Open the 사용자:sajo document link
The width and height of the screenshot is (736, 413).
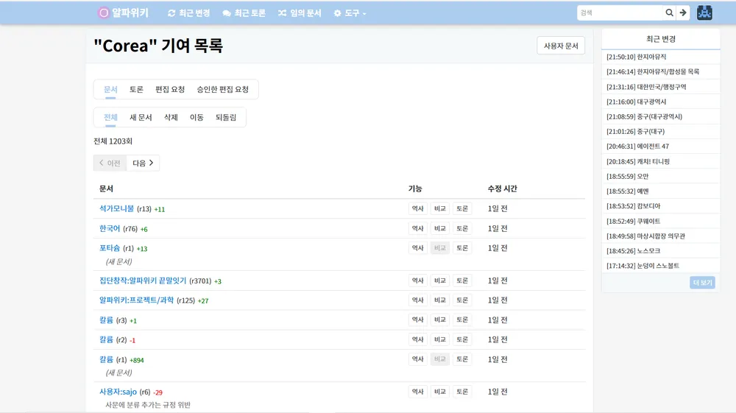coord(118,392)
